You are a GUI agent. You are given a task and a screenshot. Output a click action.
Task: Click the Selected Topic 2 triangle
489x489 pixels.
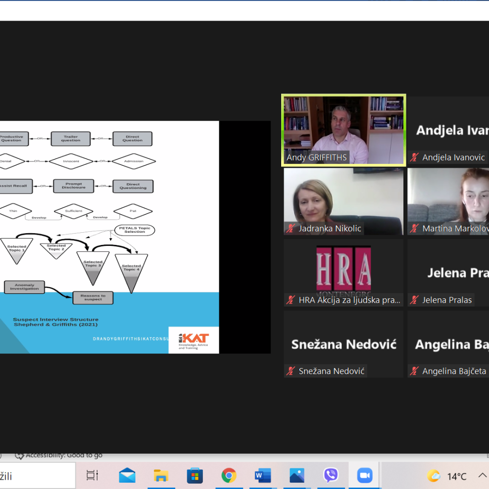coord(56,250)
